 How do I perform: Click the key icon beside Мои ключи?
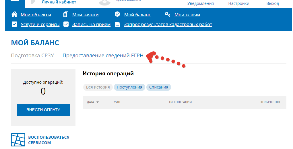(168, 14)
